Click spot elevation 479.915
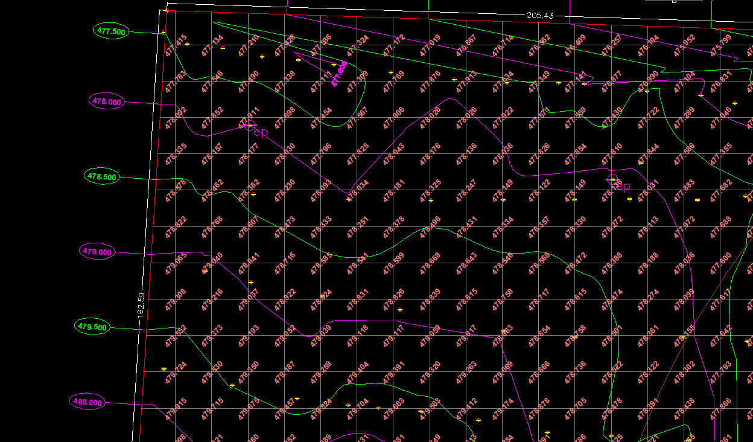This screenshot has width=753, height=442. (176, 409)
